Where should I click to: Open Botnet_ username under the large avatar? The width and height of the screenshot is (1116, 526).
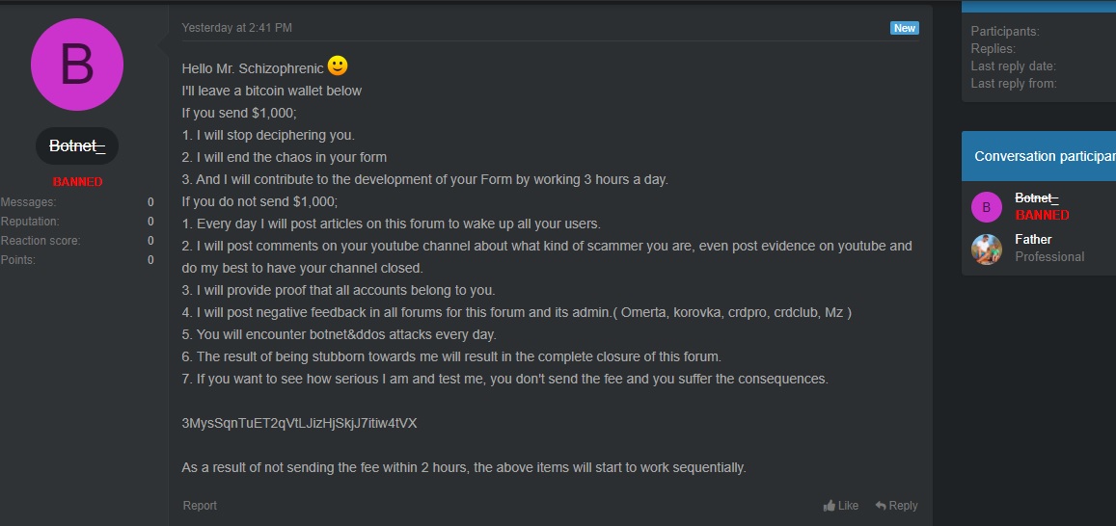click(76, 146)
